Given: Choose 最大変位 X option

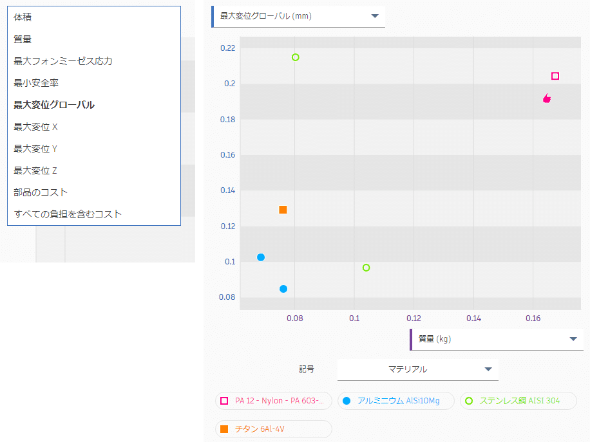Looking at the screenshot, I should (94, 127).
